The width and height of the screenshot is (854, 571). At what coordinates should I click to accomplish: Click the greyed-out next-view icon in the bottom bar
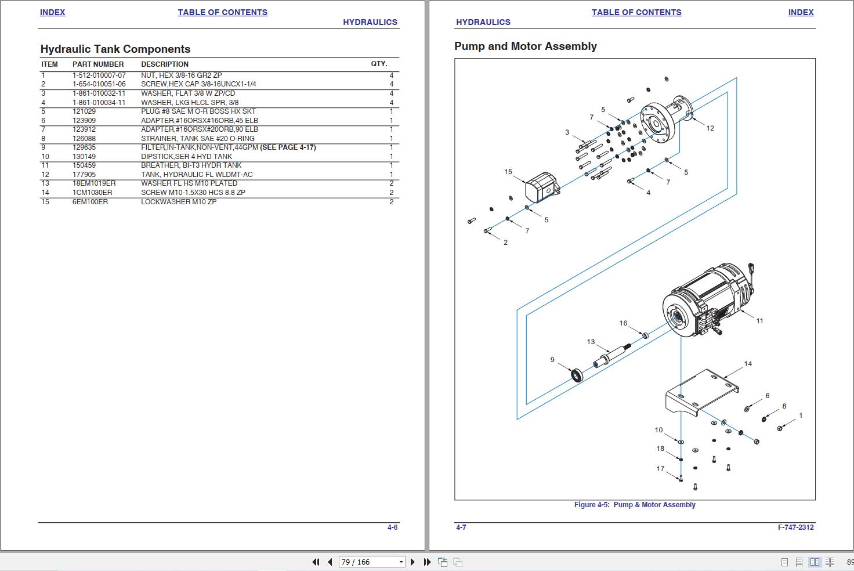pyautogui.click(x=458, y=562)
